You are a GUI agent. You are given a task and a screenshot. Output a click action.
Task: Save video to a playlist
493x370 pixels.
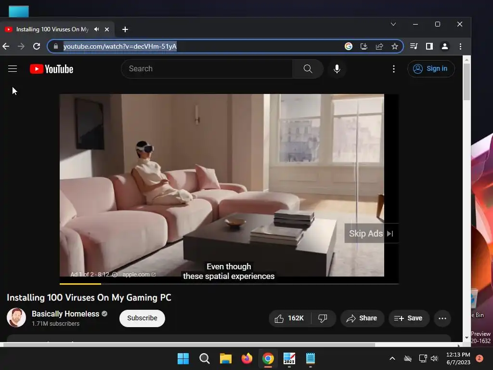point(408,318)
